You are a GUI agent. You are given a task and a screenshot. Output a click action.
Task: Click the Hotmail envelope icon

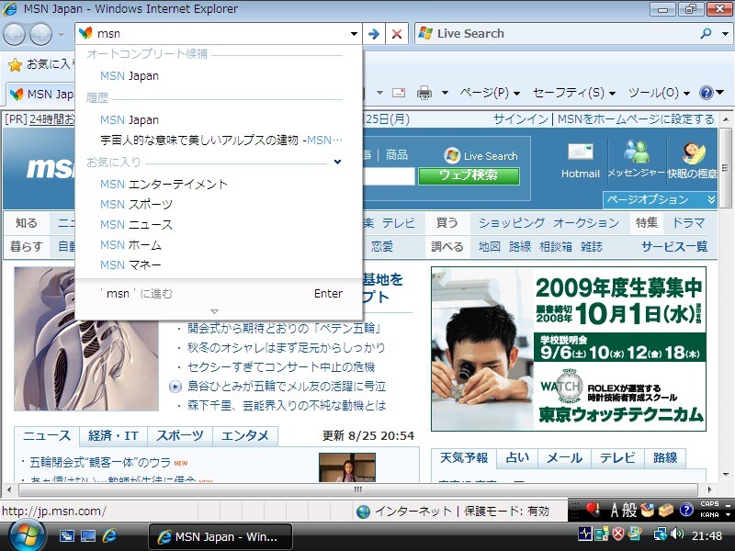(581, 152)
